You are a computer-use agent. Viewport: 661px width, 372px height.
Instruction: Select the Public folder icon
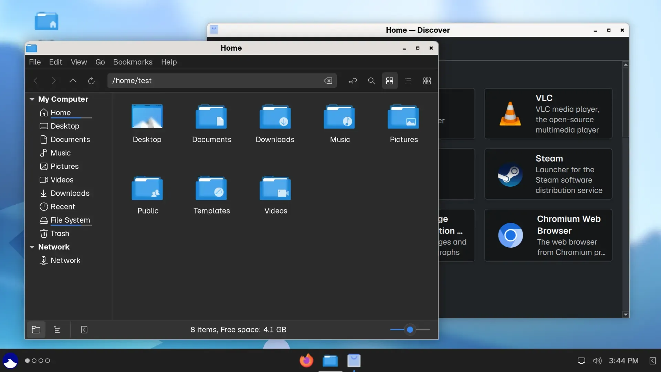[x=147, y=188]
